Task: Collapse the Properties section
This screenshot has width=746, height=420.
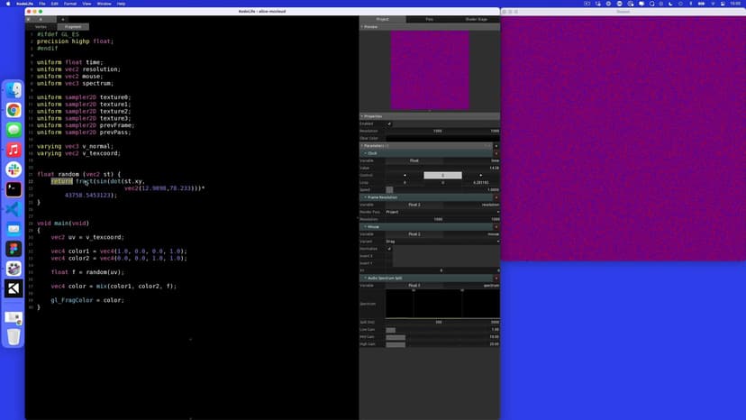Action: click(x=363, y=116)
